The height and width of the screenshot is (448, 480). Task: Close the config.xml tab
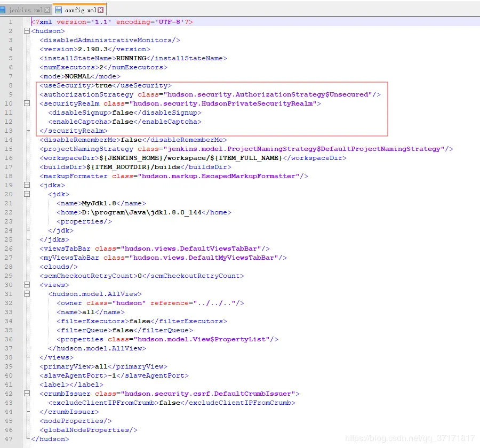[100, 10]
